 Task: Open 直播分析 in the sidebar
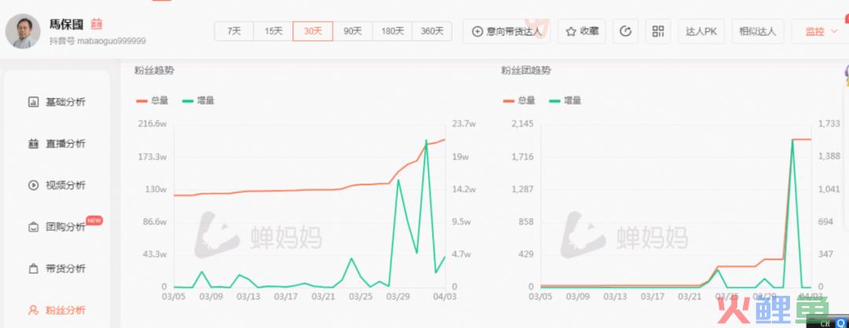[x=57, y=143]
